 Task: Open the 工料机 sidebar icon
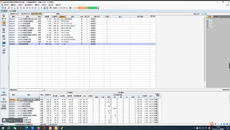(x=4, y=23)
